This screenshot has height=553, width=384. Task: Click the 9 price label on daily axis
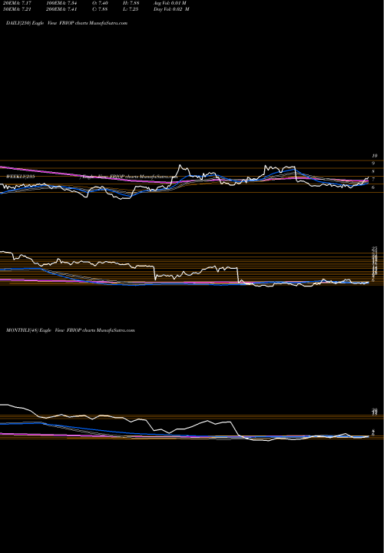pyautogui.click(x=373, y=164)
